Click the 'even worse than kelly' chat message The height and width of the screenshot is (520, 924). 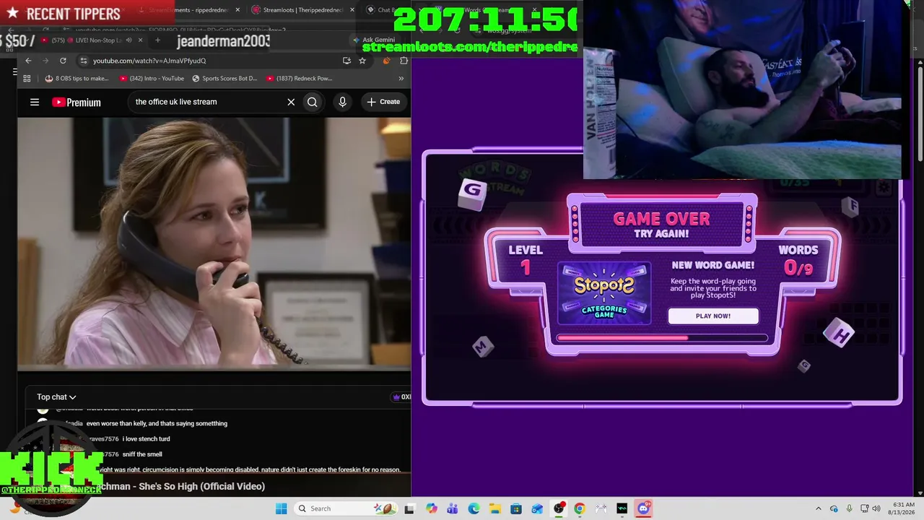coord(157,424)
